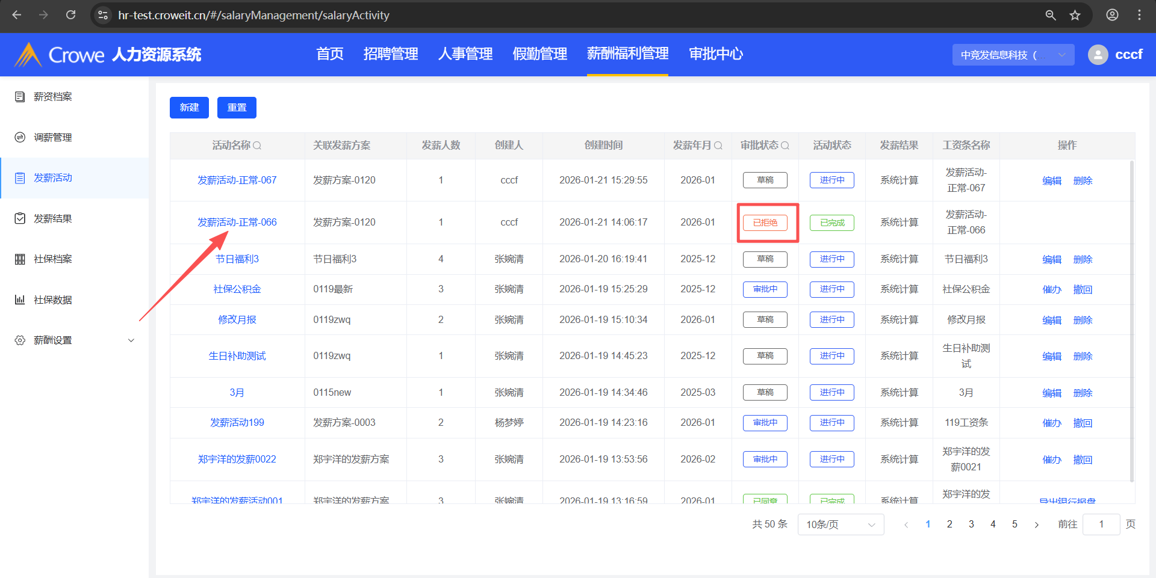Switch to 假勤管理 top menu
Image resolution: width=1156 pixels, height=578 pixels.
click(x=539, y=54)
